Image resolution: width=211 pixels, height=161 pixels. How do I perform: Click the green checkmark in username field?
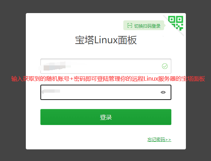click(165, 66)
